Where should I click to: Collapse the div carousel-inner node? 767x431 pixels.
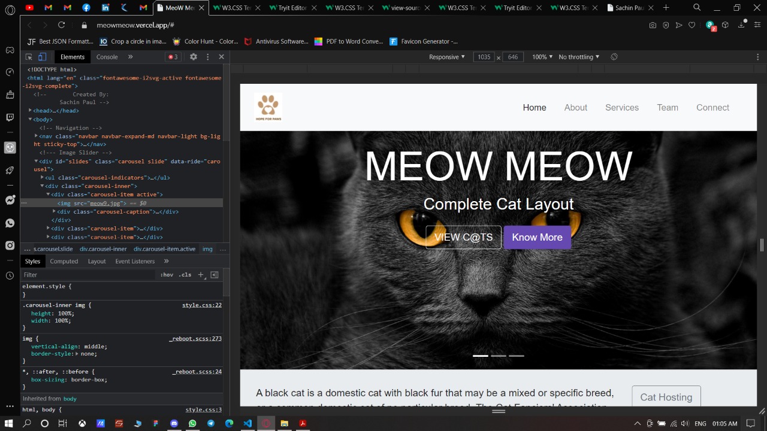click(43, 186)
